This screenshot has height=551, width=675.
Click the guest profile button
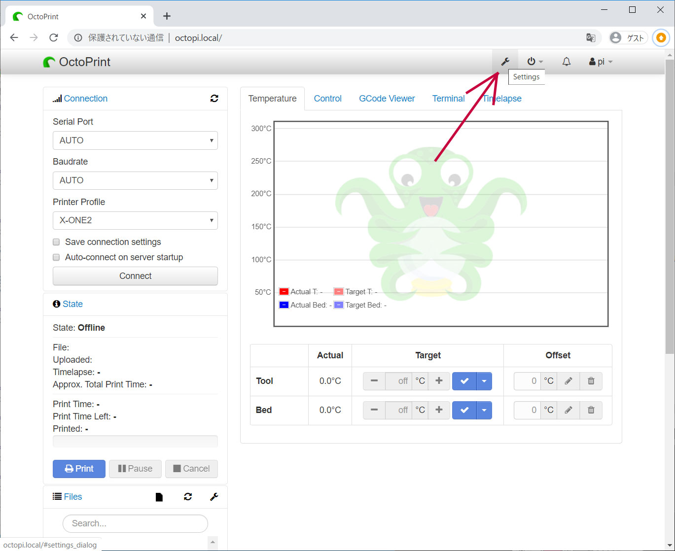[628, 38]
